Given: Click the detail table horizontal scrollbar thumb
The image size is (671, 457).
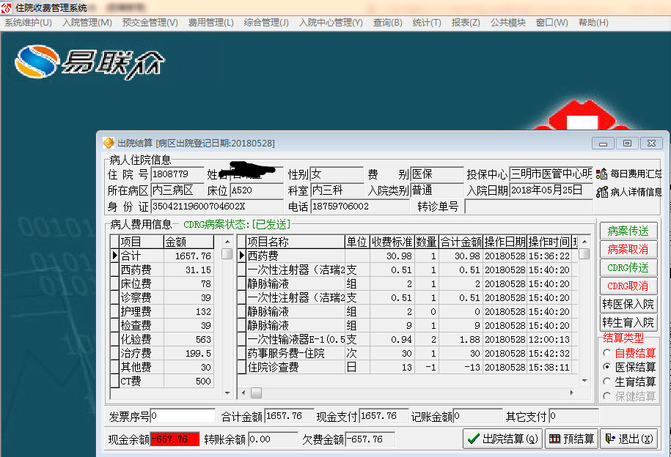Looking at the screenshot, I should coord(256,393).
